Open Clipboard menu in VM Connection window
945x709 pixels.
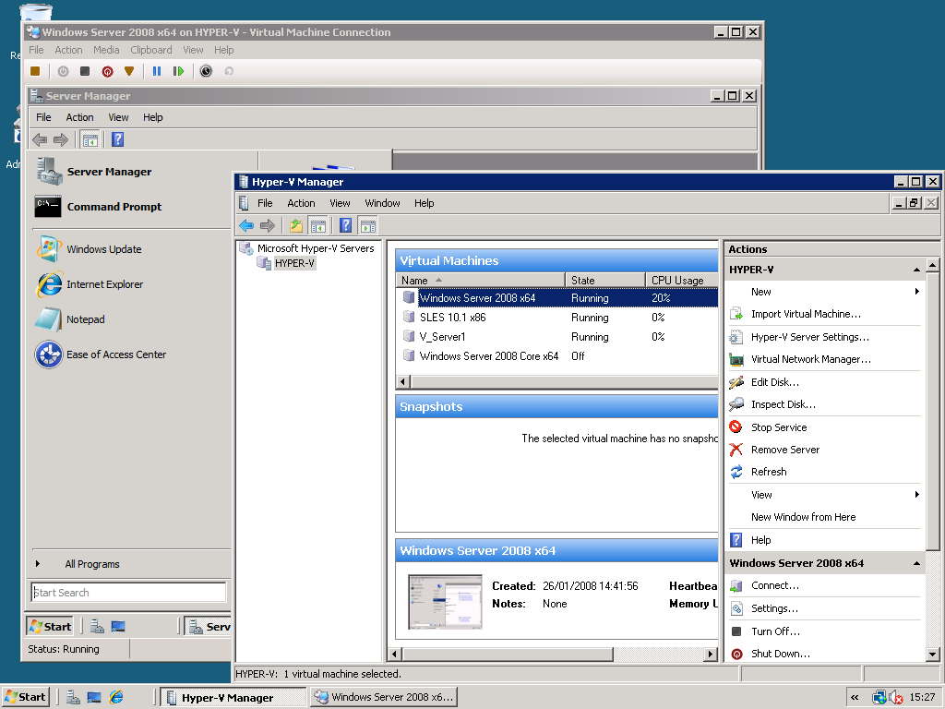tap(150, 50)
